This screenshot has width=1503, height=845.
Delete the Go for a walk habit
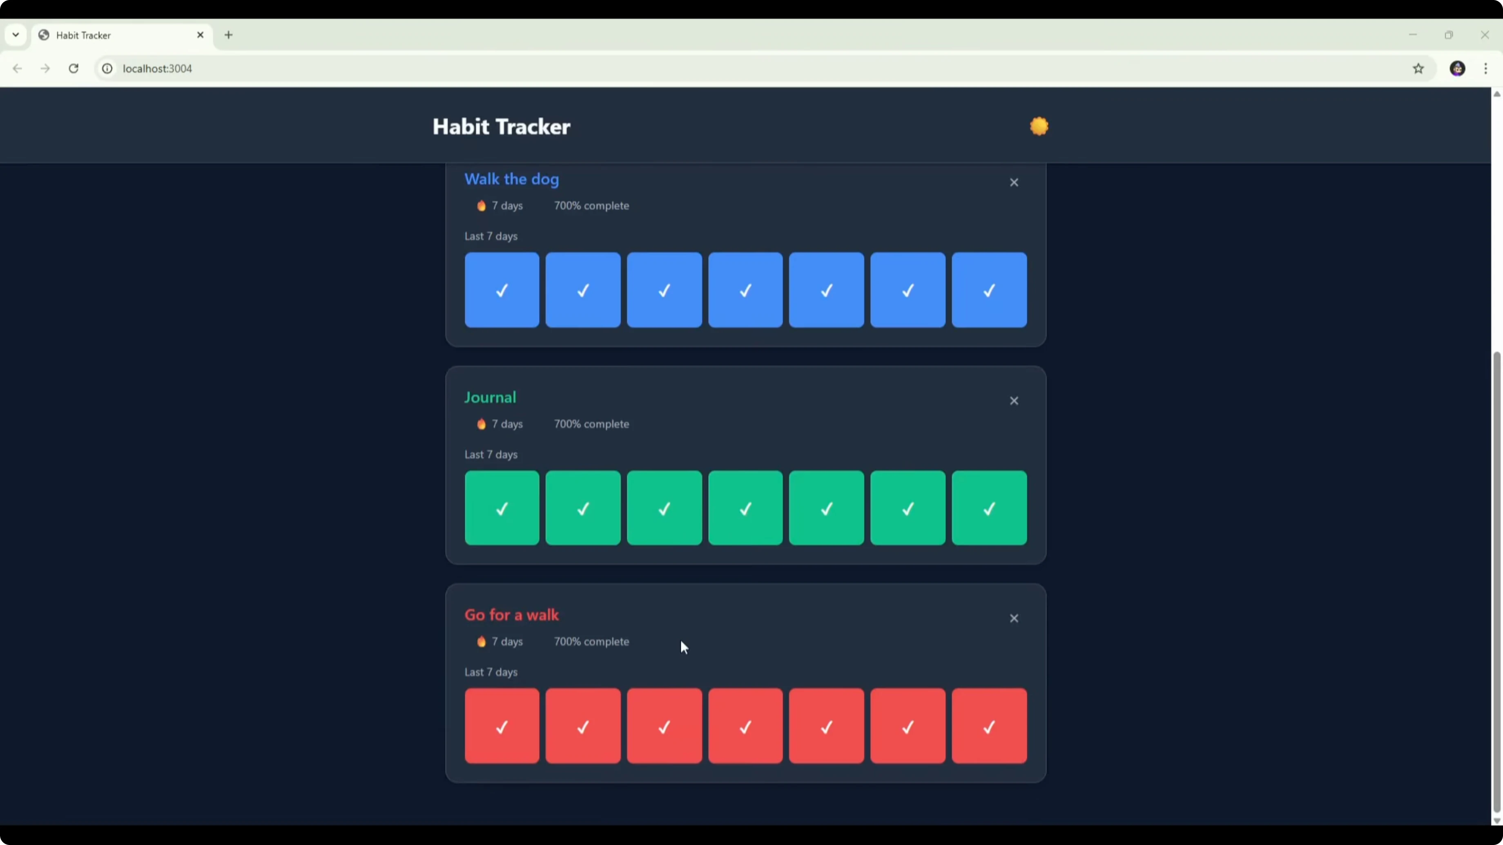tap(1014, 618)
